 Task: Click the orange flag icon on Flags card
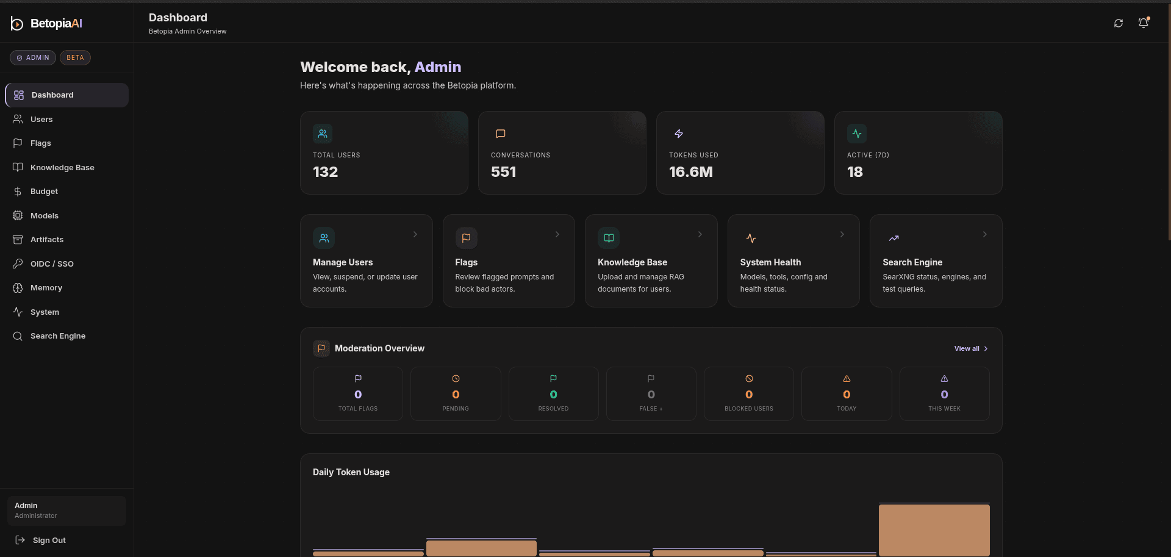(x=466, y=238)
